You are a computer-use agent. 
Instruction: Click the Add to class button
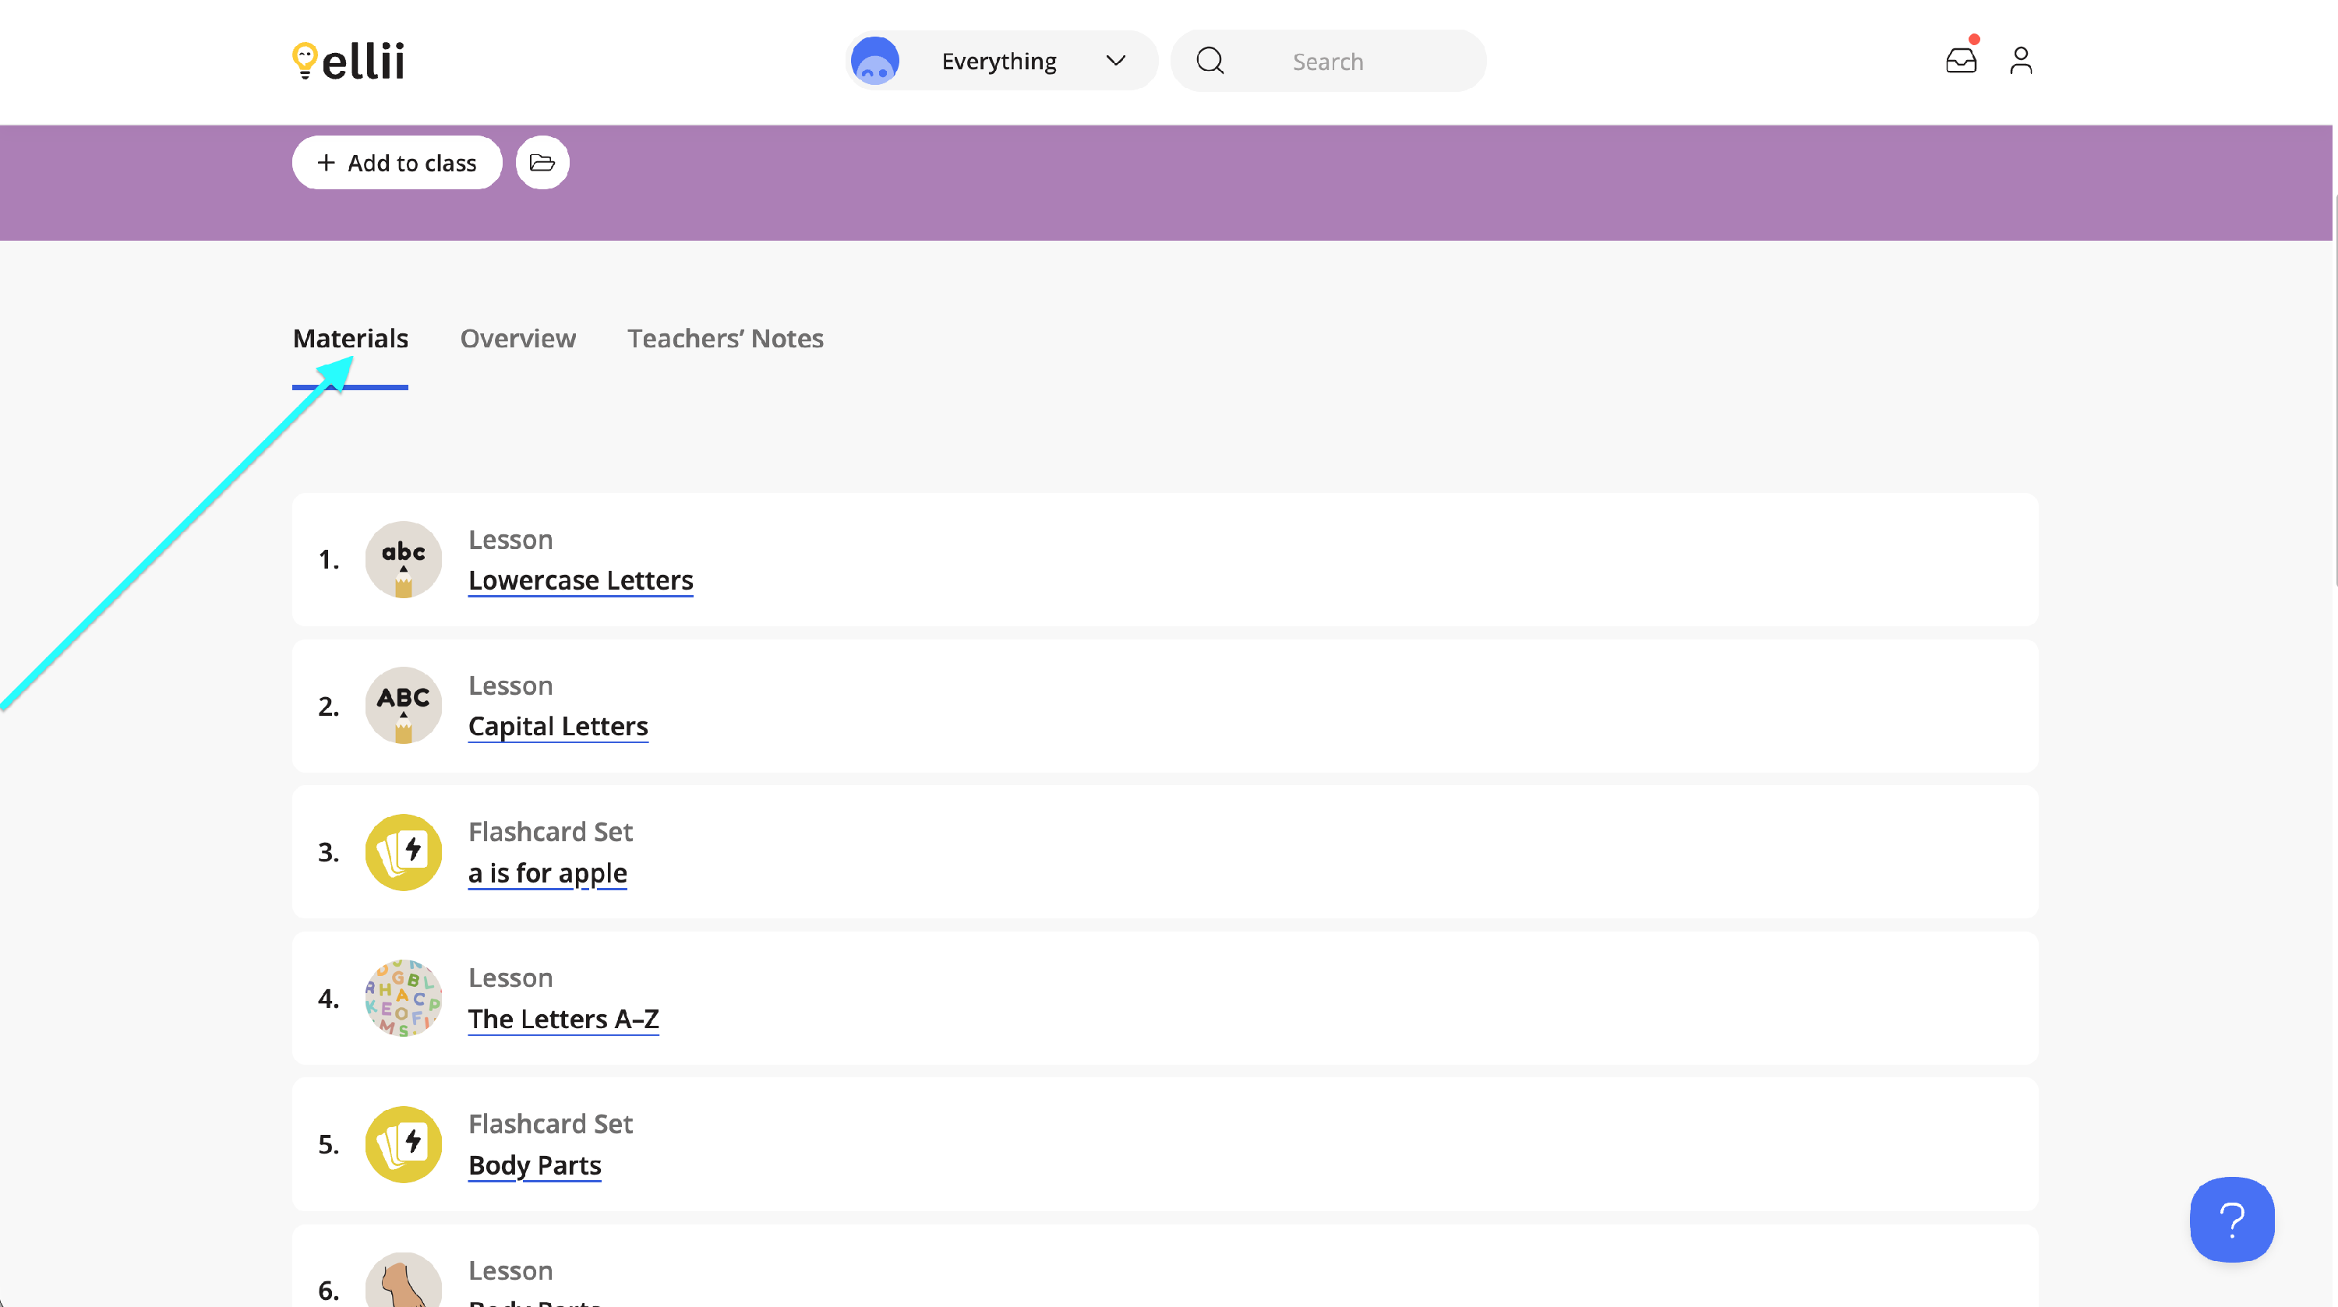pos(397,162)
